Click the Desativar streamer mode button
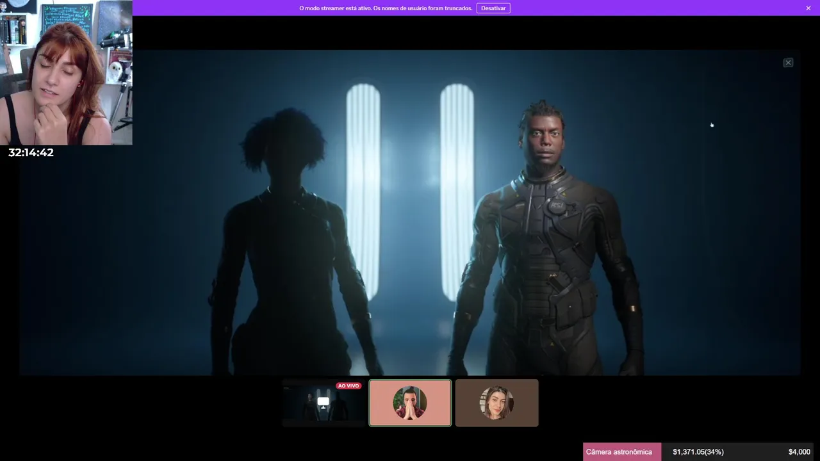This screenshot has height=461, width=820. point(493,8)
